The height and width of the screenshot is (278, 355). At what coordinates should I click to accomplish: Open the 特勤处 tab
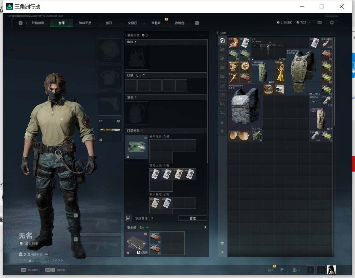156,23
